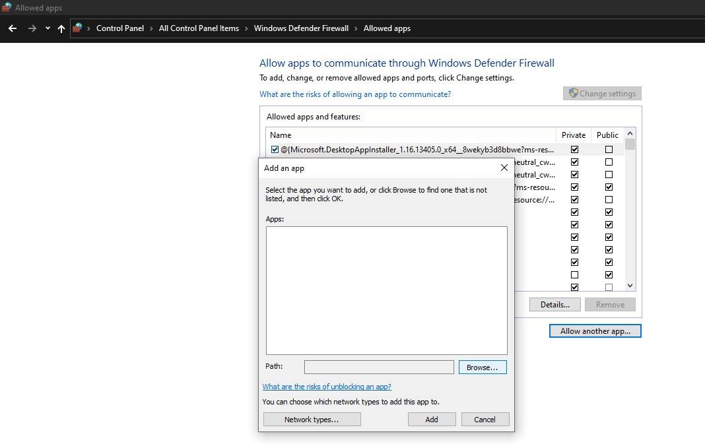
Task: Expand chevron before Control Panel breadcrumb
Action: (88, 28)
